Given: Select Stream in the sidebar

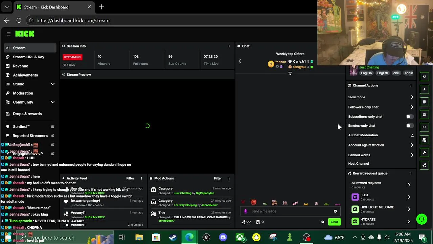Looking at the screenshot, I should (30, 48).
